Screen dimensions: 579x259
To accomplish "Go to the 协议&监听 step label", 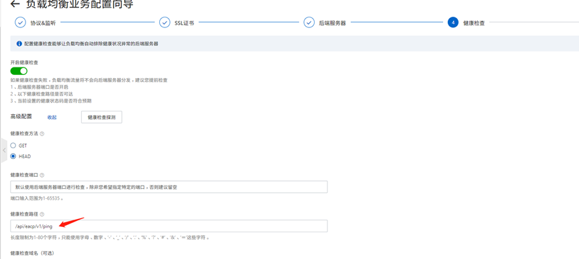I will pyautogui.click(x=44, y=23).
